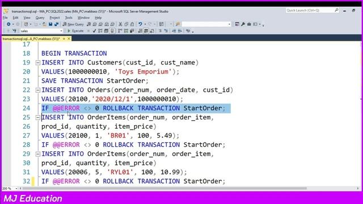The image size is (363, 204).
Task: Toggle Include Actual Execution Plan
Action: pos(120,31)
